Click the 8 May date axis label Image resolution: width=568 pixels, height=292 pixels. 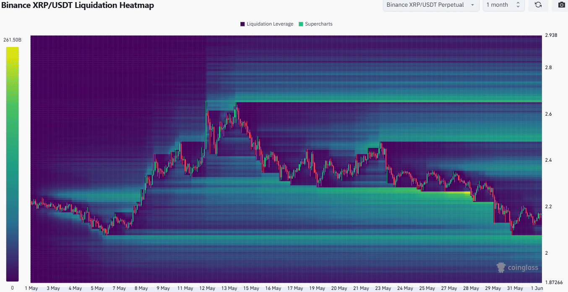point(141,288)
